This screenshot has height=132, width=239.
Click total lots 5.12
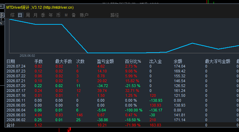pyautogui.click(x=38, y=125)
